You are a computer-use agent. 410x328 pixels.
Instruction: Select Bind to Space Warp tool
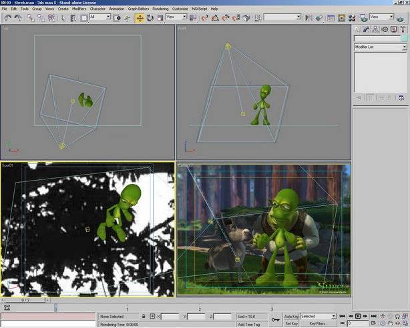(x=51, y=18)
